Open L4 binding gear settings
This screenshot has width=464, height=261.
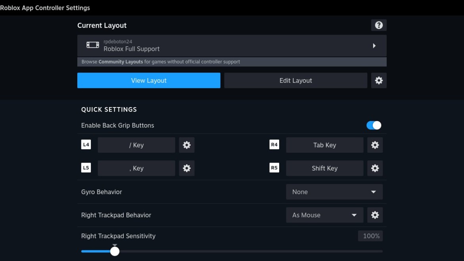click(x=186, y=145)
